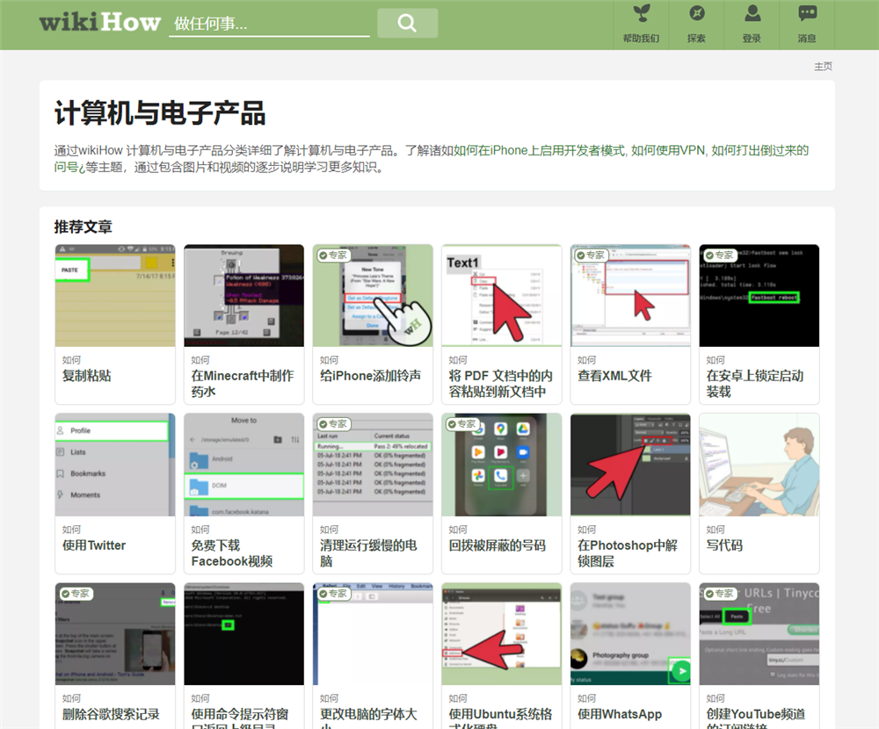The height and width of the screenshot is (729, 879).
Task: Click 专家 badge on Android bootloader card
Action: pos(720,256)
